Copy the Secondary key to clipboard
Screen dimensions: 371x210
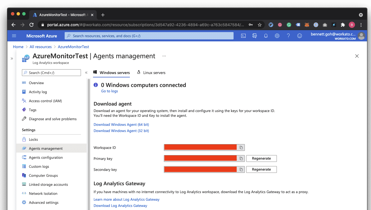241,169
